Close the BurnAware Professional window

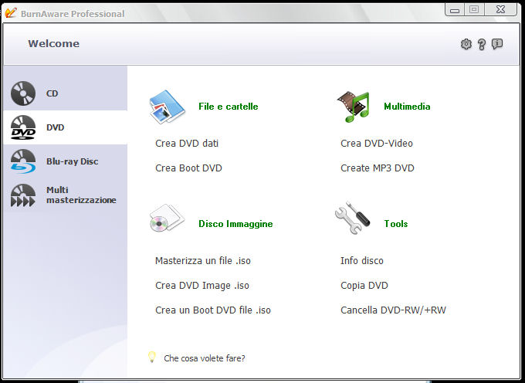(500, 10)
